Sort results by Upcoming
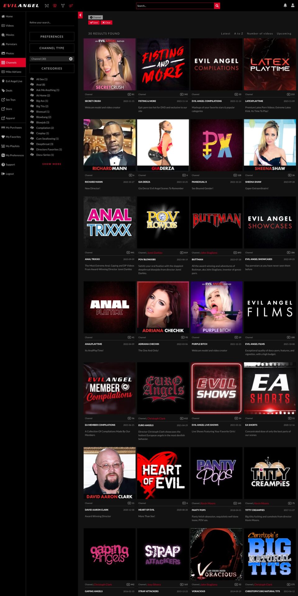This screenshot has height=596, width=298. click(284, 34)
